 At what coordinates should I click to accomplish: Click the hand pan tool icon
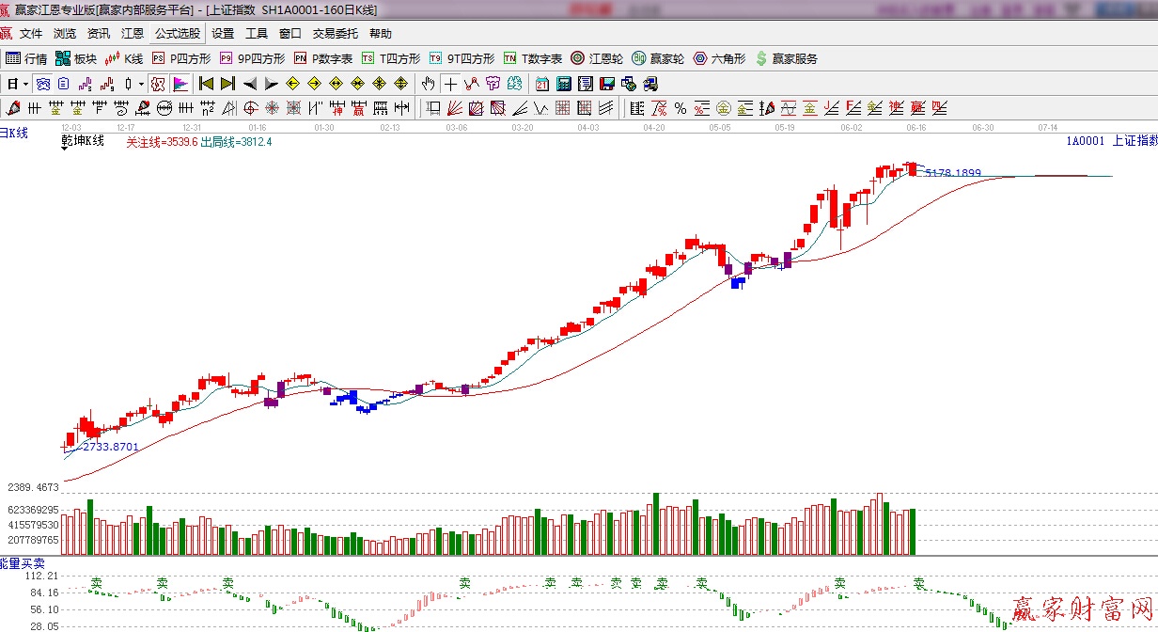coord(429,84)
